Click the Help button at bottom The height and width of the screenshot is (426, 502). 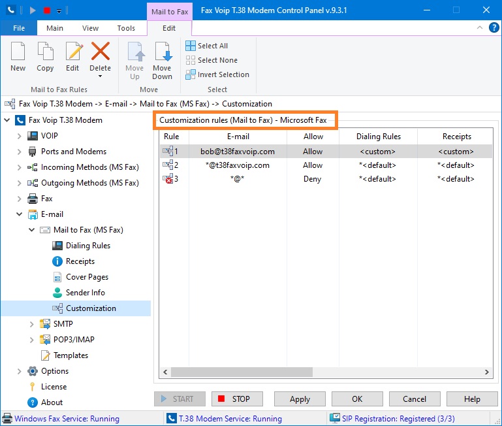pyautogui.click(x=472, y=399)
